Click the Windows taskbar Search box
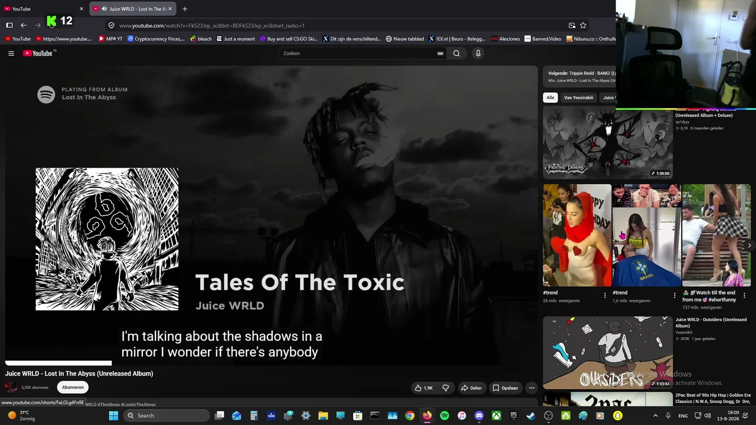This screenshot has height=425, width=756. [167, 416]
